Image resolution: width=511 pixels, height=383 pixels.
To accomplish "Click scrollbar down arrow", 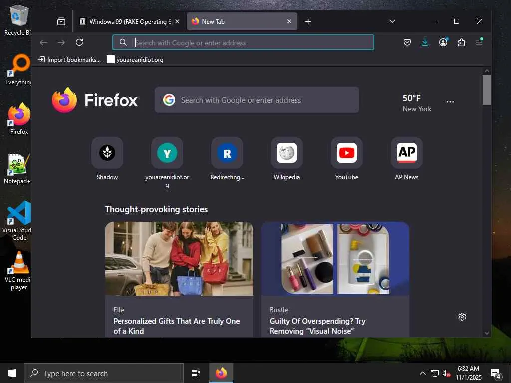I will click(x=487, y=333).
